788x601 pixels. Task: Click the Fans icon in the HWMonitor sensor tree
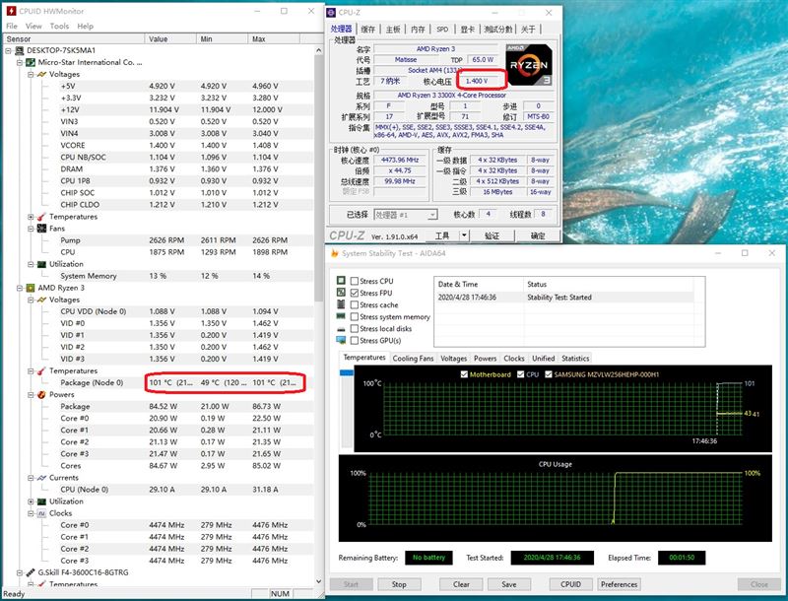(39, 228)
